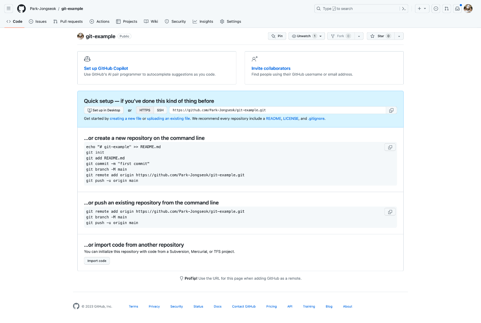Open the Projects tab
481x323 pixels.
pyautogui.click(x=127, y=21)
